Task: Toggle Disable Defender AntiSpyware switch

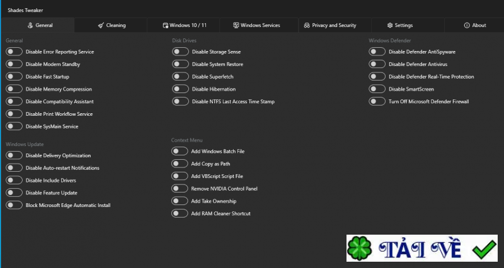Action: point(377,52)
